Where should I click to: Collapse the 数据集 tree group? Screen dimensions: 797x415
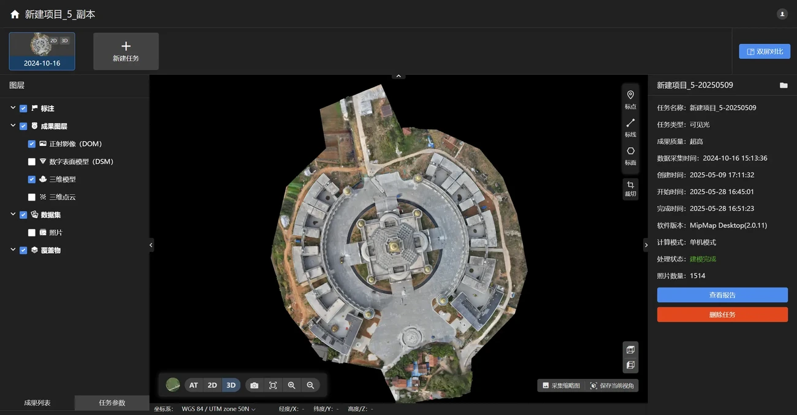13,215
